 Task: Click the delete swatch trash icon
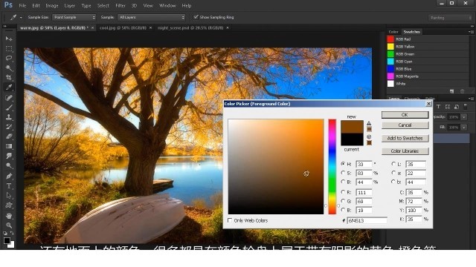(462, 91)
